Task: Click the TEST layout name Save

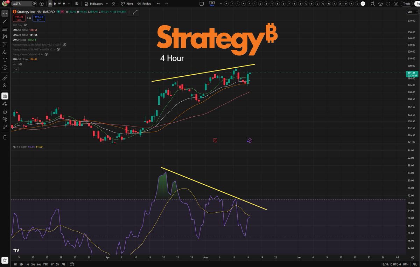Action: (x=212, y=4)
